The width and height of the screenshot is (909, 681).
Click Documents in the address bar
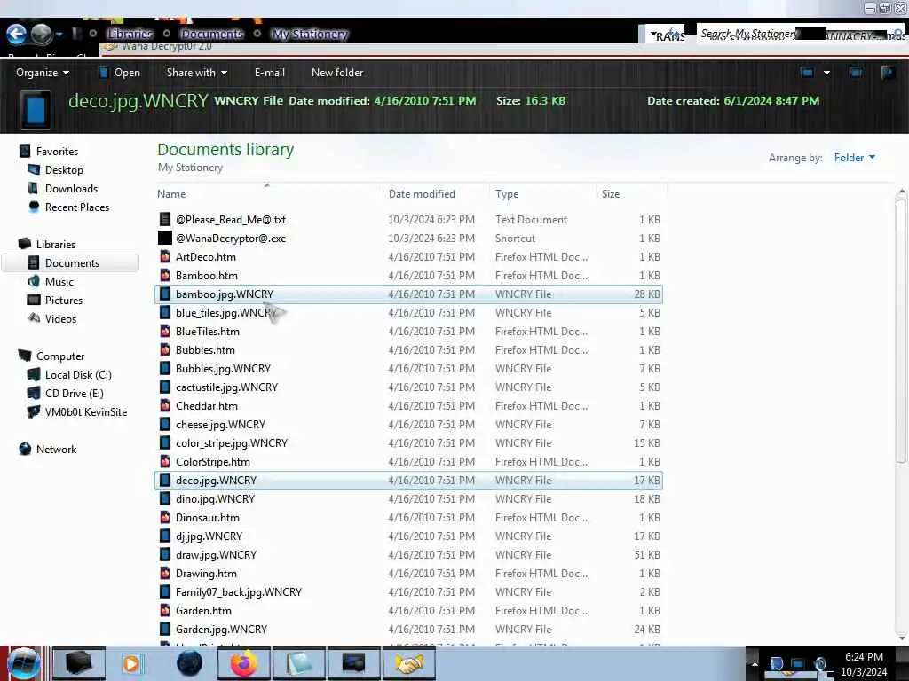tap(211, 35)
